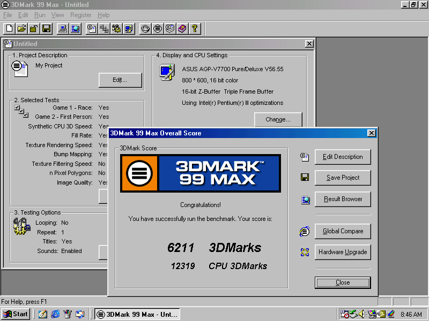Click the speaker volume tray icon
This screenshot has width=429, height=321.
click(361, 314)
